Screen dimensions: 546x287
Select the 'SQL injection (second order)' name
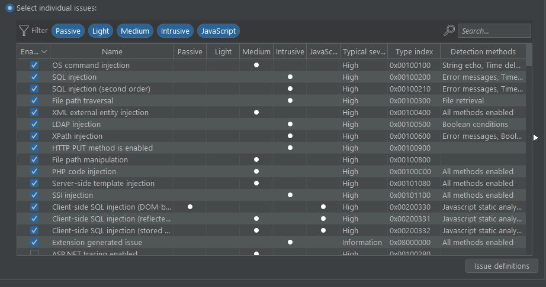point(101,89)
